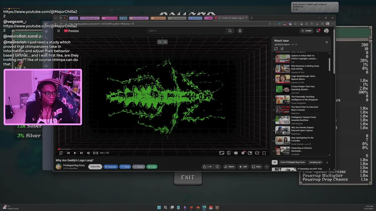
Task: Close the Watch later playlist panel
Action: point(327,42)
